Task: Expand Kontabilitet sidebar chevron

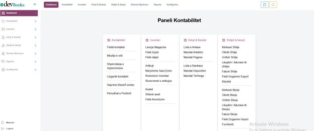Action: point(35,21)
